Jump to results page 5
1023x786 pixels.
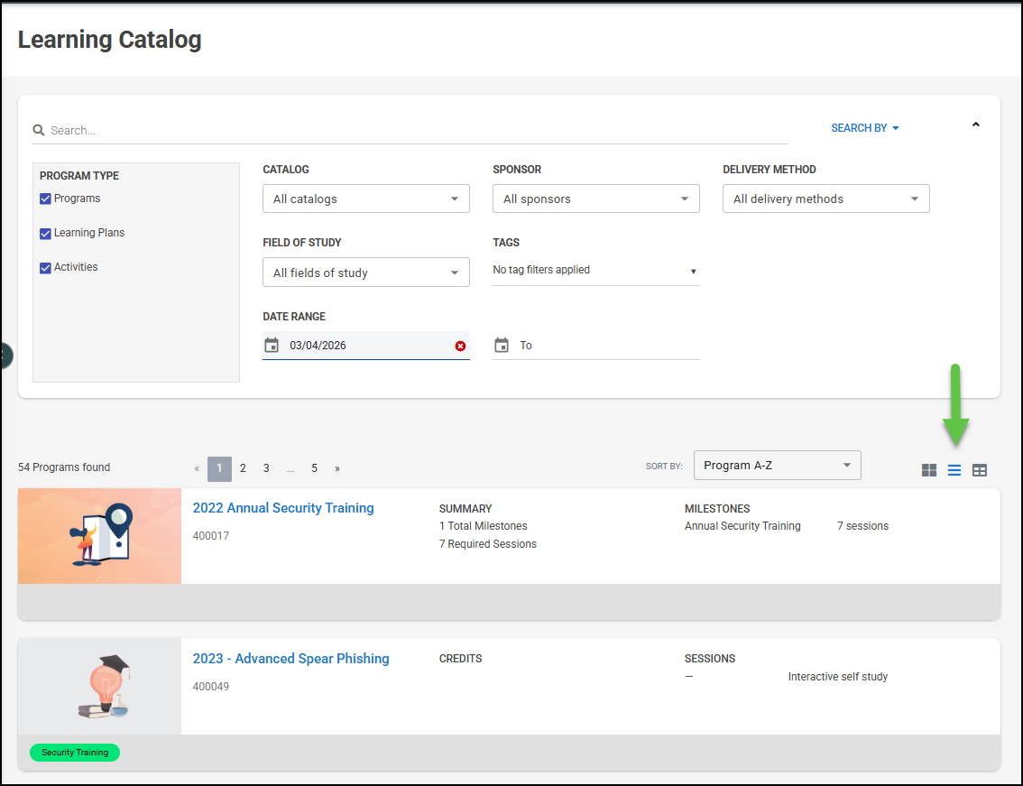pos(314,468)
